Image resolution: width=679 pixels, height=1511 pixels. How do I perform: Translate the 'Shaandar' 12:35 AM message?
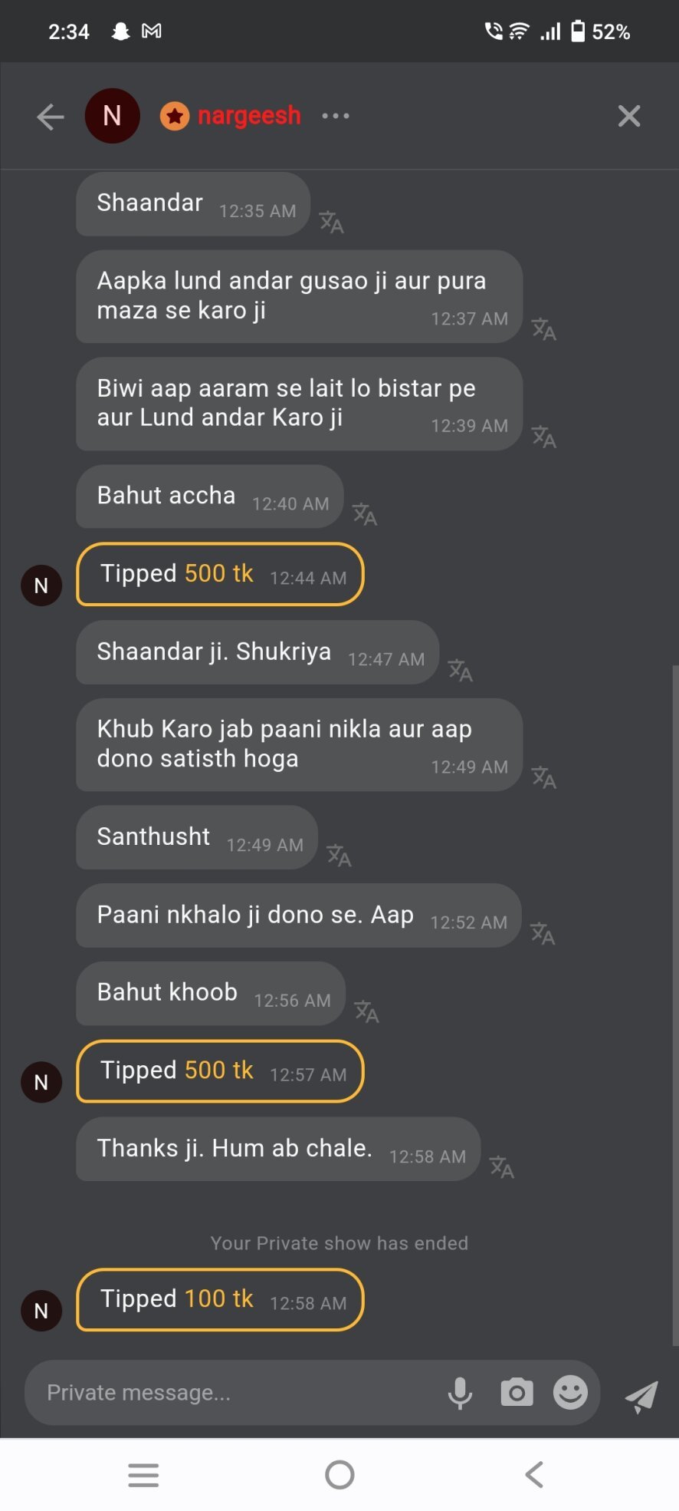(331, 223)
